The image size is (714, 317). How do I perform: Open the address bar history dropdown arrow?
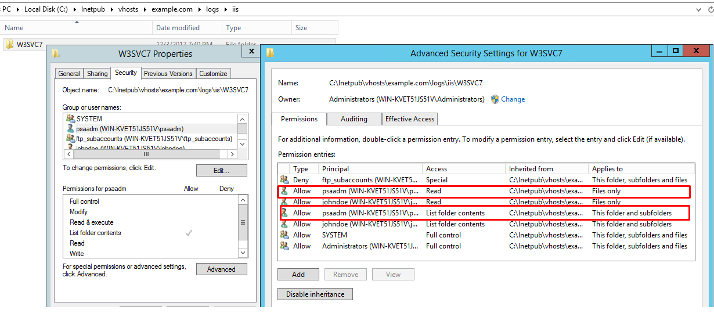click(x=697, y=9)
